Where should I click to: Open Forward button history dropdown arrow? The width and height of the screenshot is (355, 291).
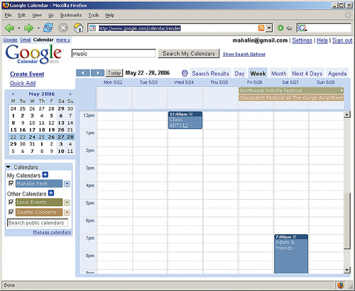(38, 28)
